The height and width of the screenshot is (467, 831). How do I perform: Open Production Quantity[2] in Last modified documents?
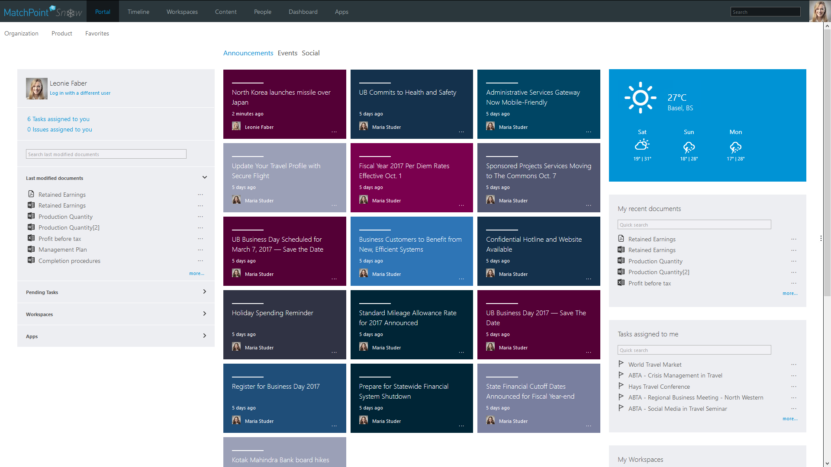[69, 227]
